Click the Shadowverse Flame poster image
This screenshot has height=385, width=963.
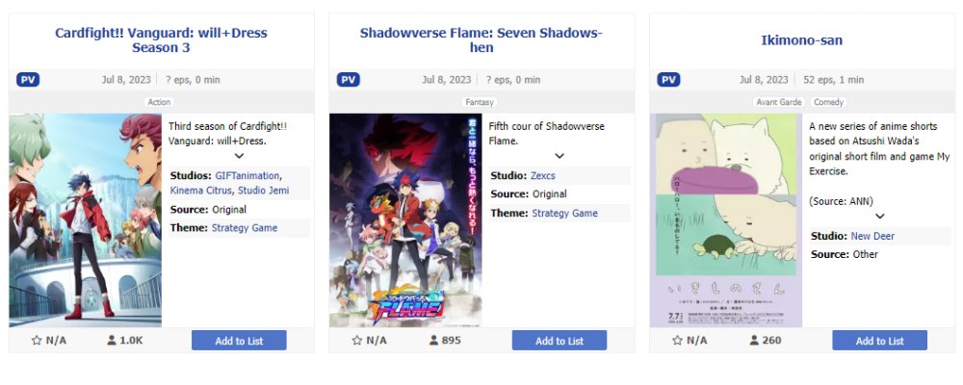[405, 220]
